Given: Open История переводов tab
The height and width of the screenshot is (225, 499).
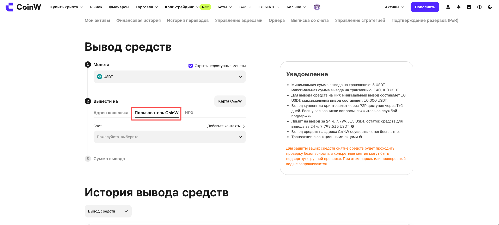Looking at the screenshot, I should point(188,20).
